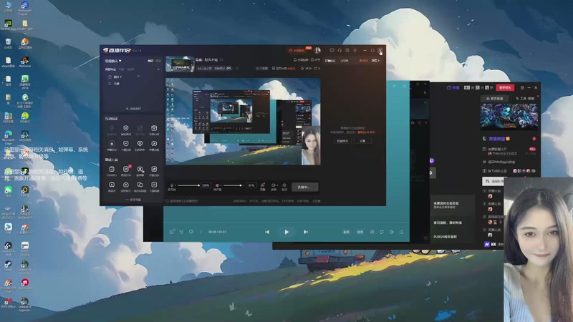Viewport: 573px width, 322px height.
Task: Click the user avatar in streaming app title bar
Action: click(317, 50)
